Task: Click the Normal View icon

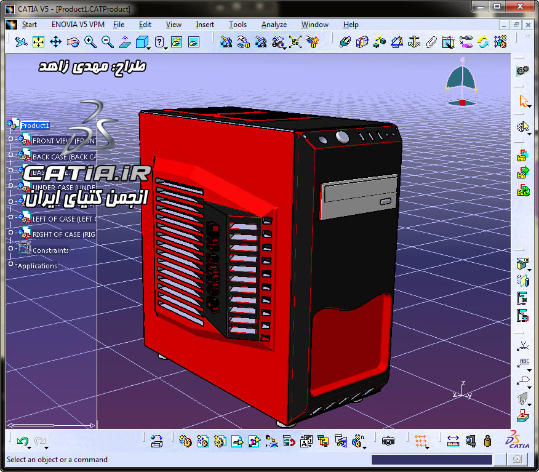Action: point(125,42)
